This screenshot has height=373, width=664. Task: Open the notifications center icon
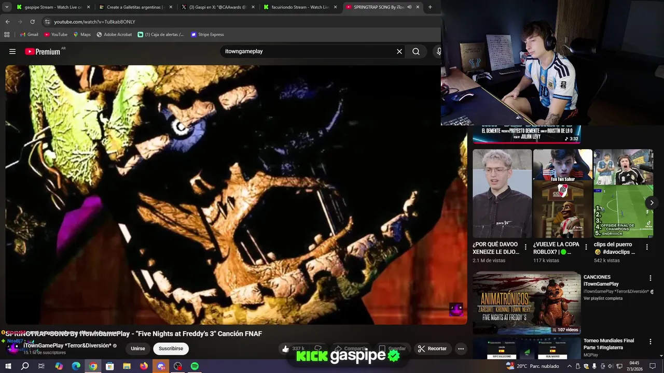click(x=653, y=366)
